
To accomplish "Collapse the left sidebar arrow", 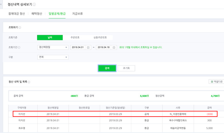I will click(x=1, y=5).
